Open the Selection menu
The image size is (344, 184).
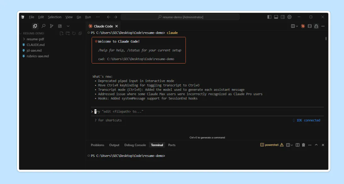coord(54,17)
